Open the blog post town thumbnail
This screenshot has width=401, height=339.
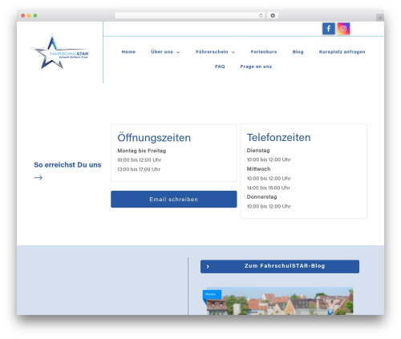pyautogui.click(x=280, y=301)
